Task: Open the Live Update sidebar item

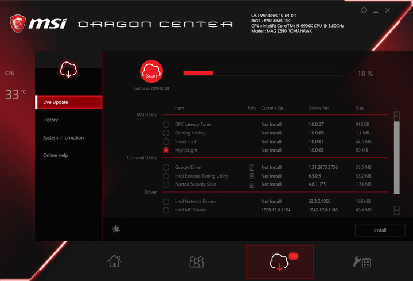Action: point(68,102)
